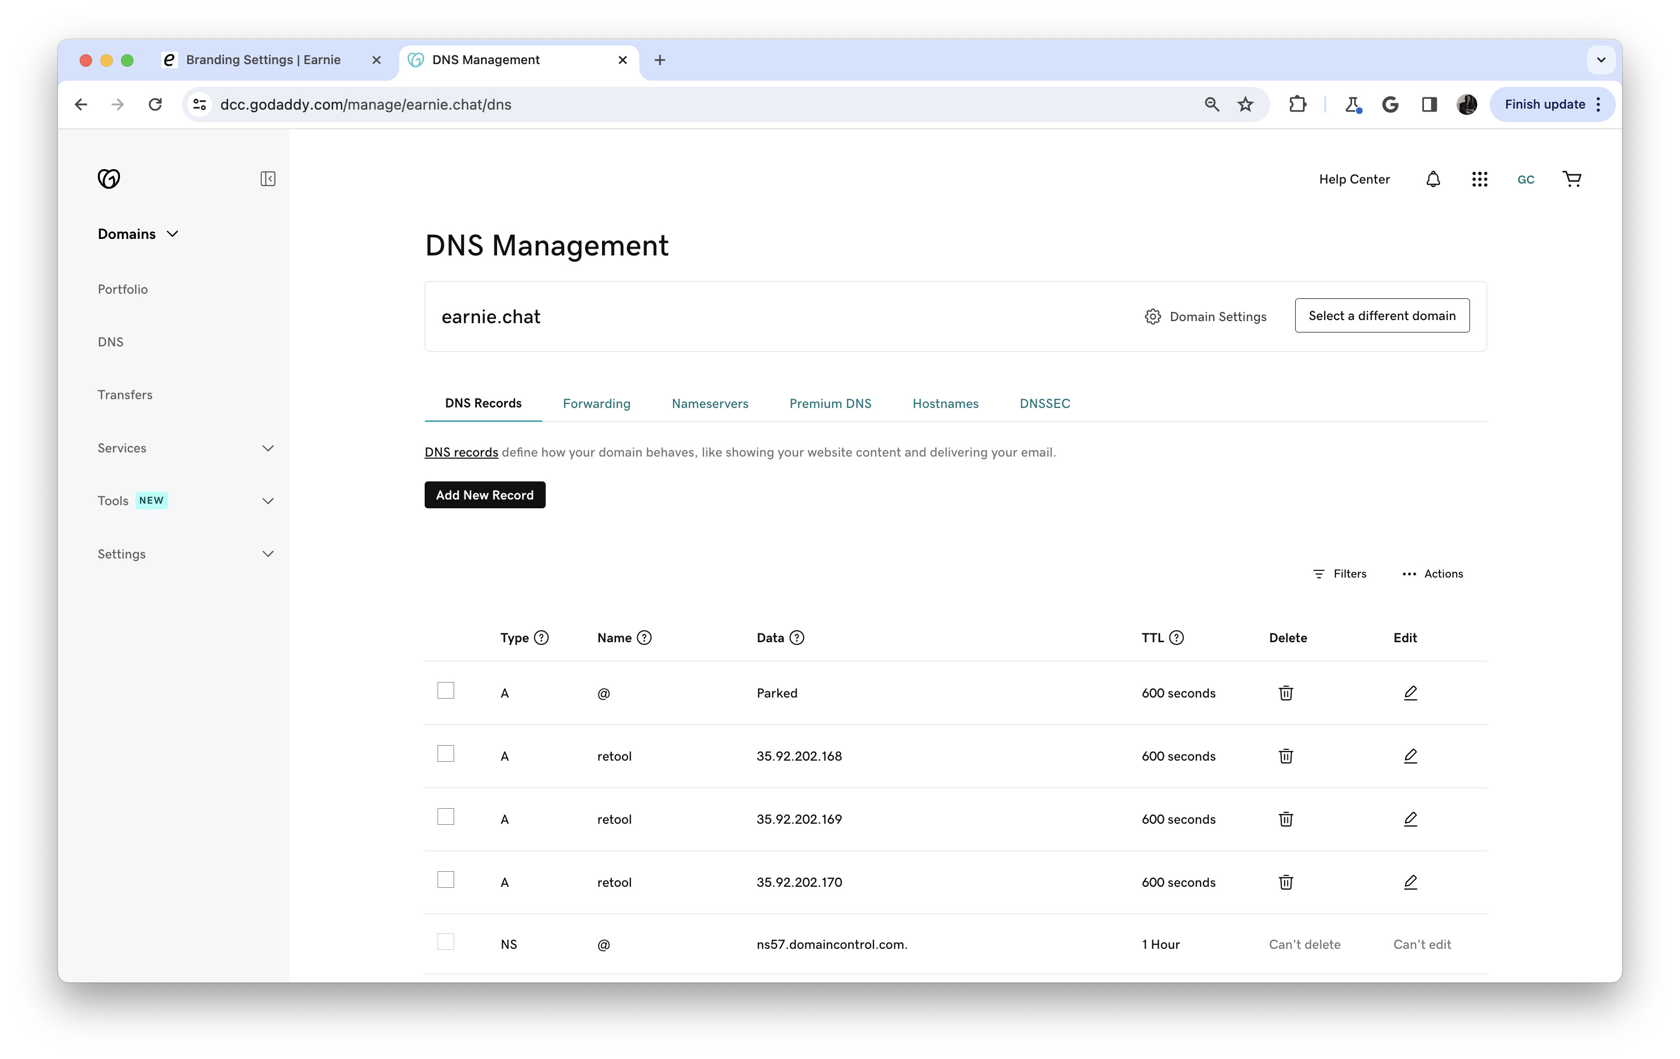Select the checkbox for the Parked A record
The height and width of the screenshot is (1059, 1680).
click(446, 690)
